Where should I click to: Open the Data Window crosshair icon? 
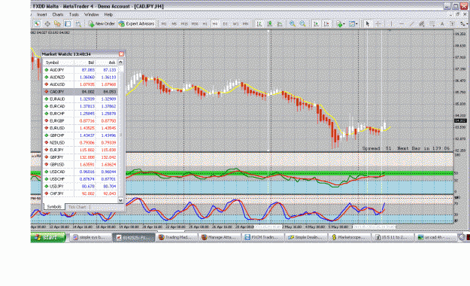click(47, 24)
